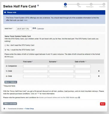Open the Ticket Shop breadcrumb link
This screenshot has height=114, width=109.
pos(29,109)
